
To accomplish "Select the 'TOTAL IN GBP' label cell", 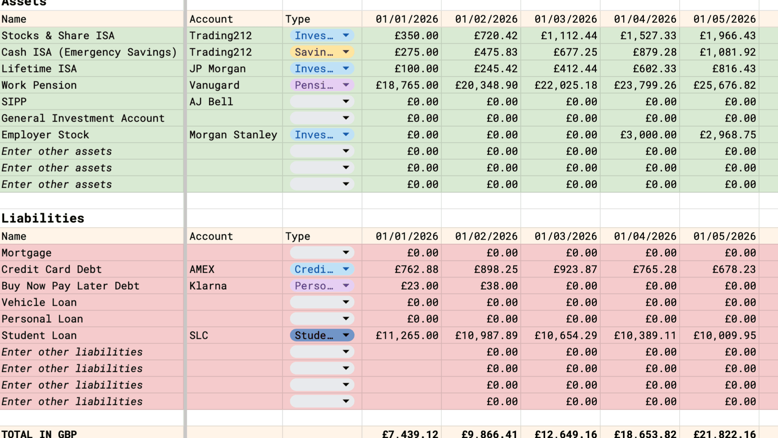I will (x=92, y=433).
